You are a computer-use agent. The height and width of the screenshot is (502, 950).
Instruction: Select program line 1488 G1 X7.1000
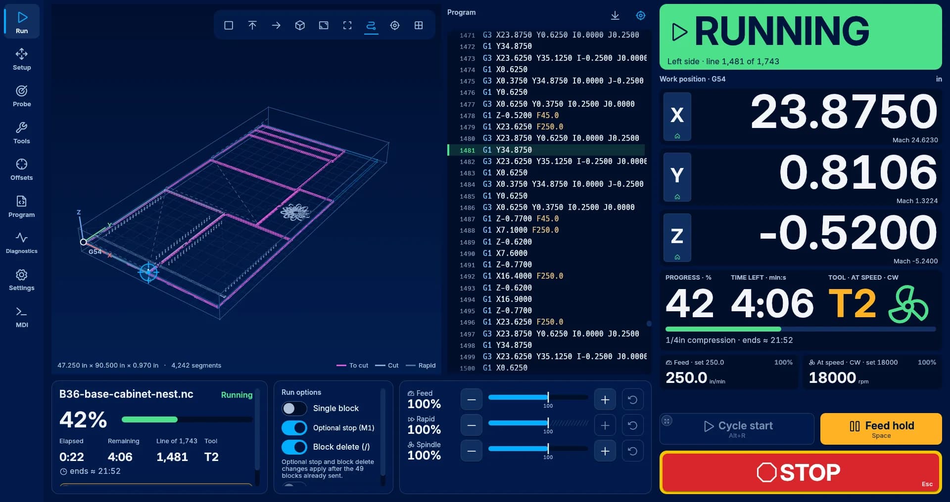coord(546,230)
